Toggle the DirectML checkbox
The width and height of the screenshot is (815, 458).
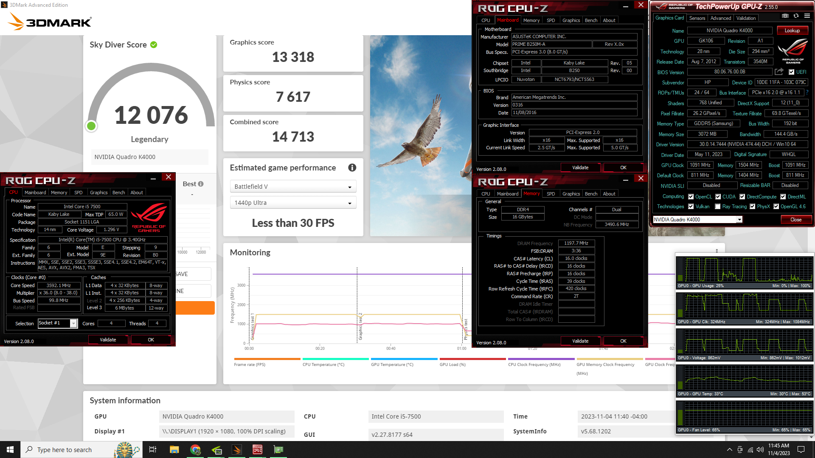(x=783, y=197)
